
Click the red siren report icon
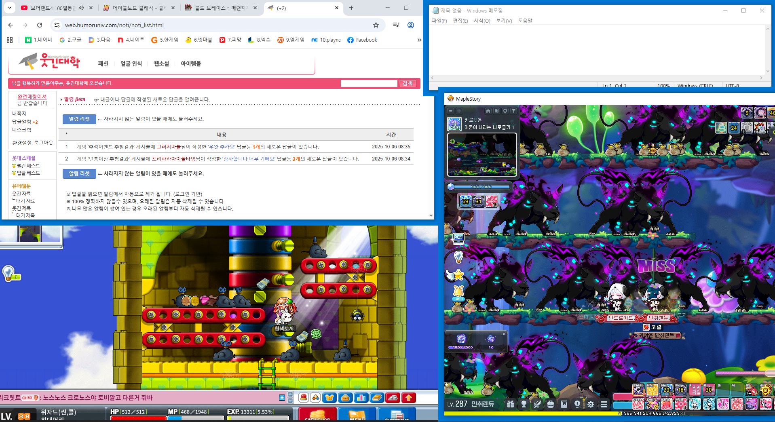tap(304, 398)
